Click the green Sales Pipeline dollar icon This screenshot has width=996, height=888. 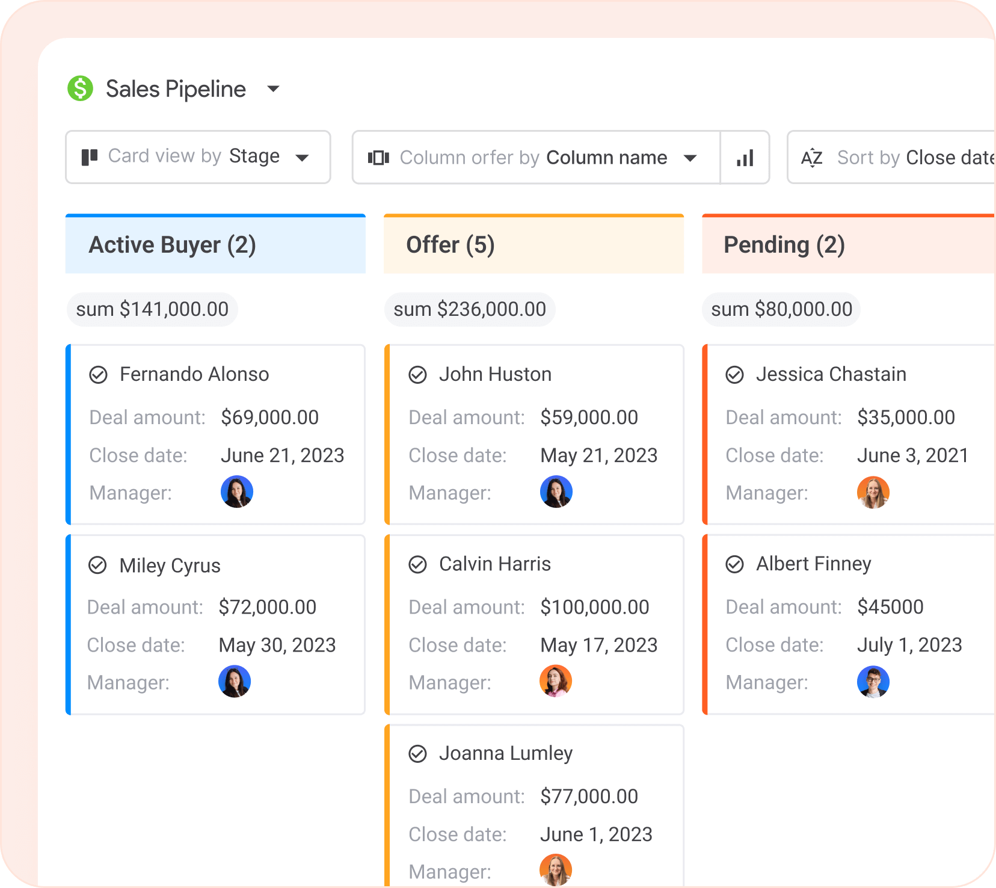(x=80, y=88)
